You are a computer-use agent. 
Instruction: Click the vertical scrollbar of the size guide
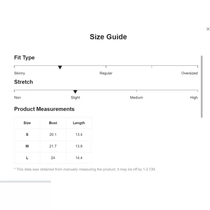point(202,87)
